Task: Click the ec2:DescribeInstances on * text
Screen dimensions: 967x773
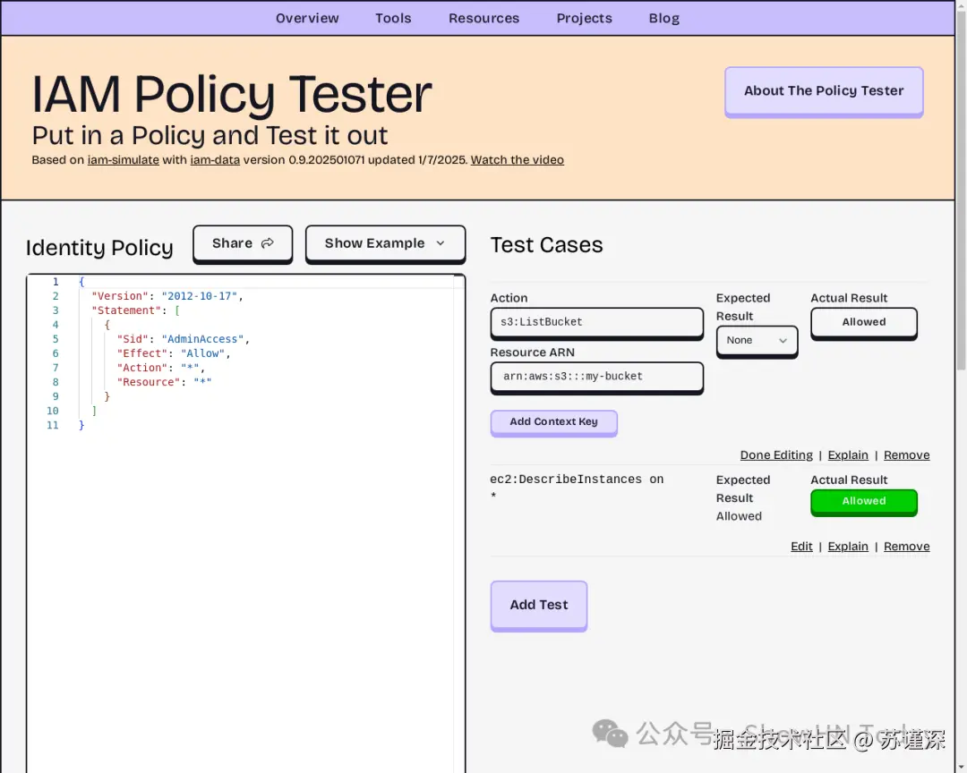Action: (577, 487)
